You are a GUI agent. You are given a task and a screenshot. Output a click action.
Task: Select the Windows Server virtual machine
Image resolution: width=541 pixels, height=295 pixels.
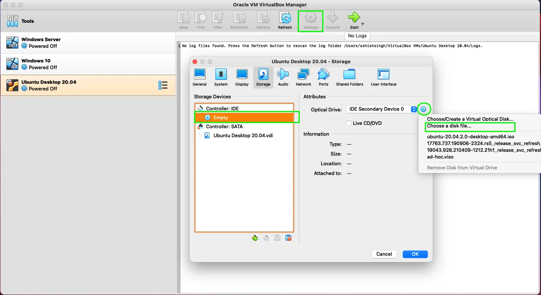(88, 43)
